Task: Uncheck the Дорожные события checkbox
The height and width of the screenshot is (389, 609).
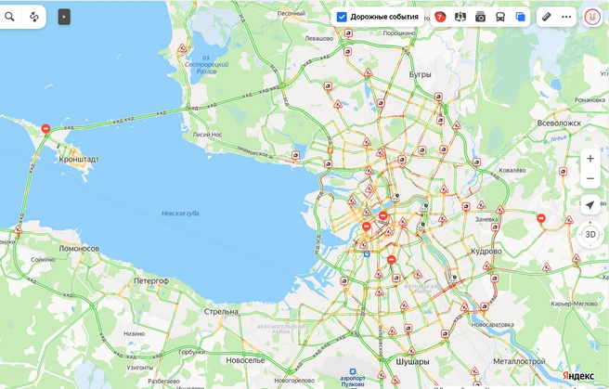Action: coord(342,17)
